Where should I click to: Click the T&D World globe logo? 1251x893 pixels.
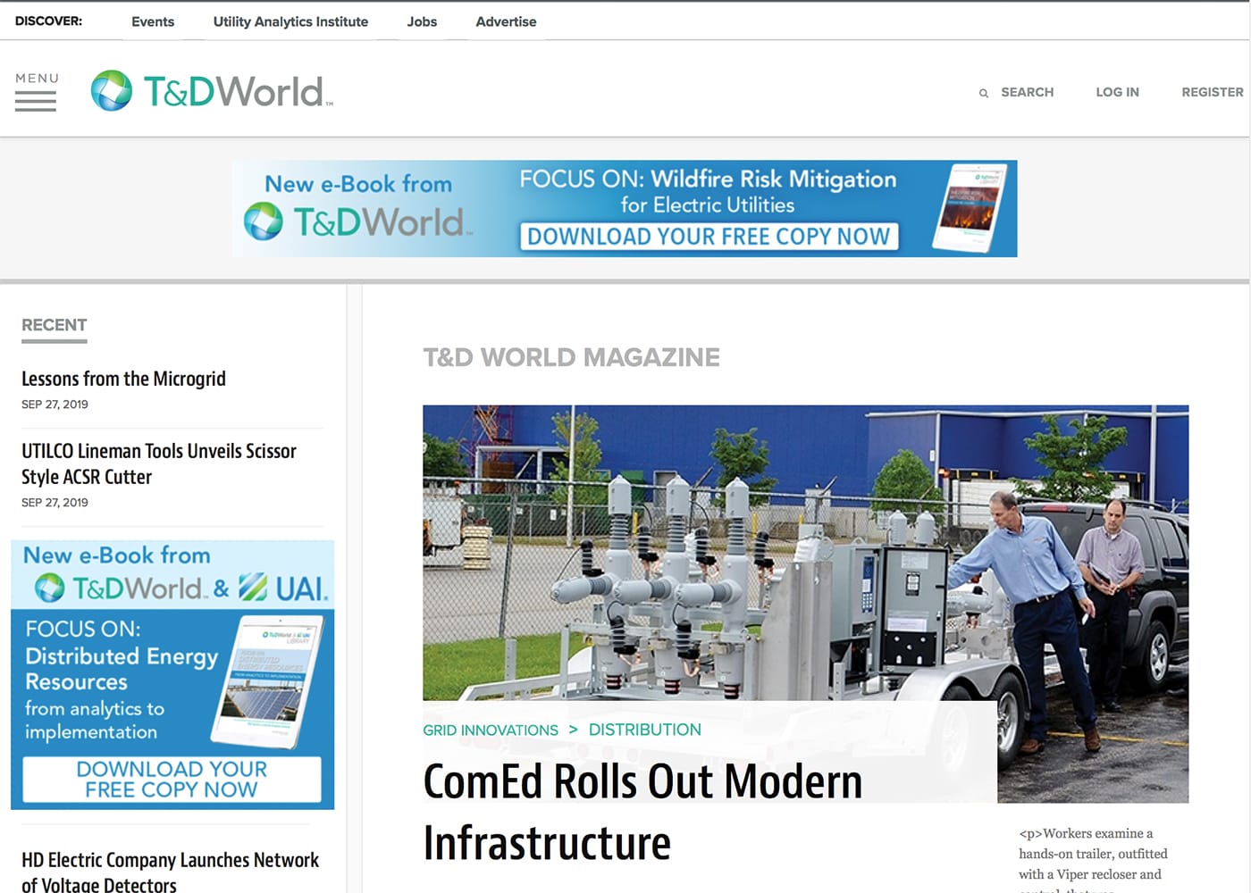tap(112, 91)
